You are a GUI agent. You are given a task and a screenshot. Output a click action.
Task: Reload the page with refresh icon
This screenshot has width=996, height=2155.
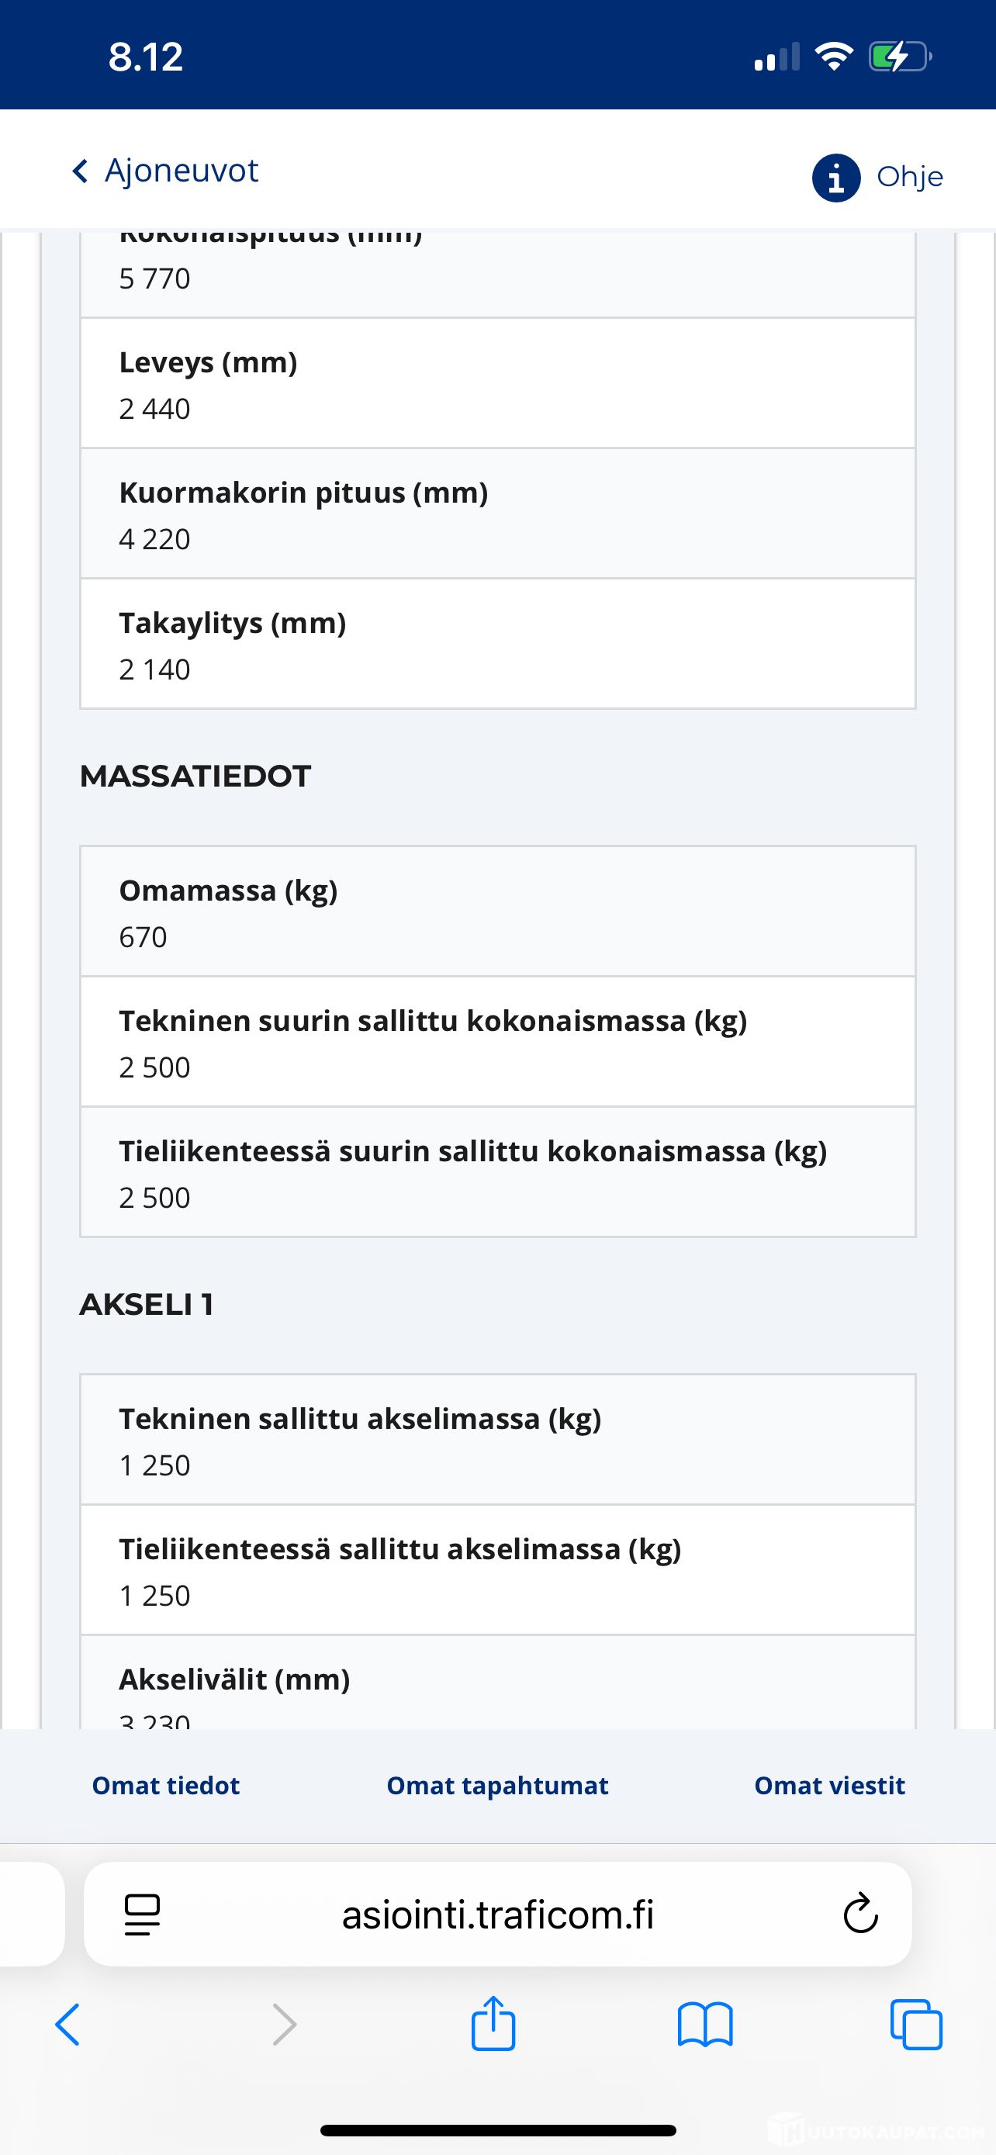[x=859, y=1914]
